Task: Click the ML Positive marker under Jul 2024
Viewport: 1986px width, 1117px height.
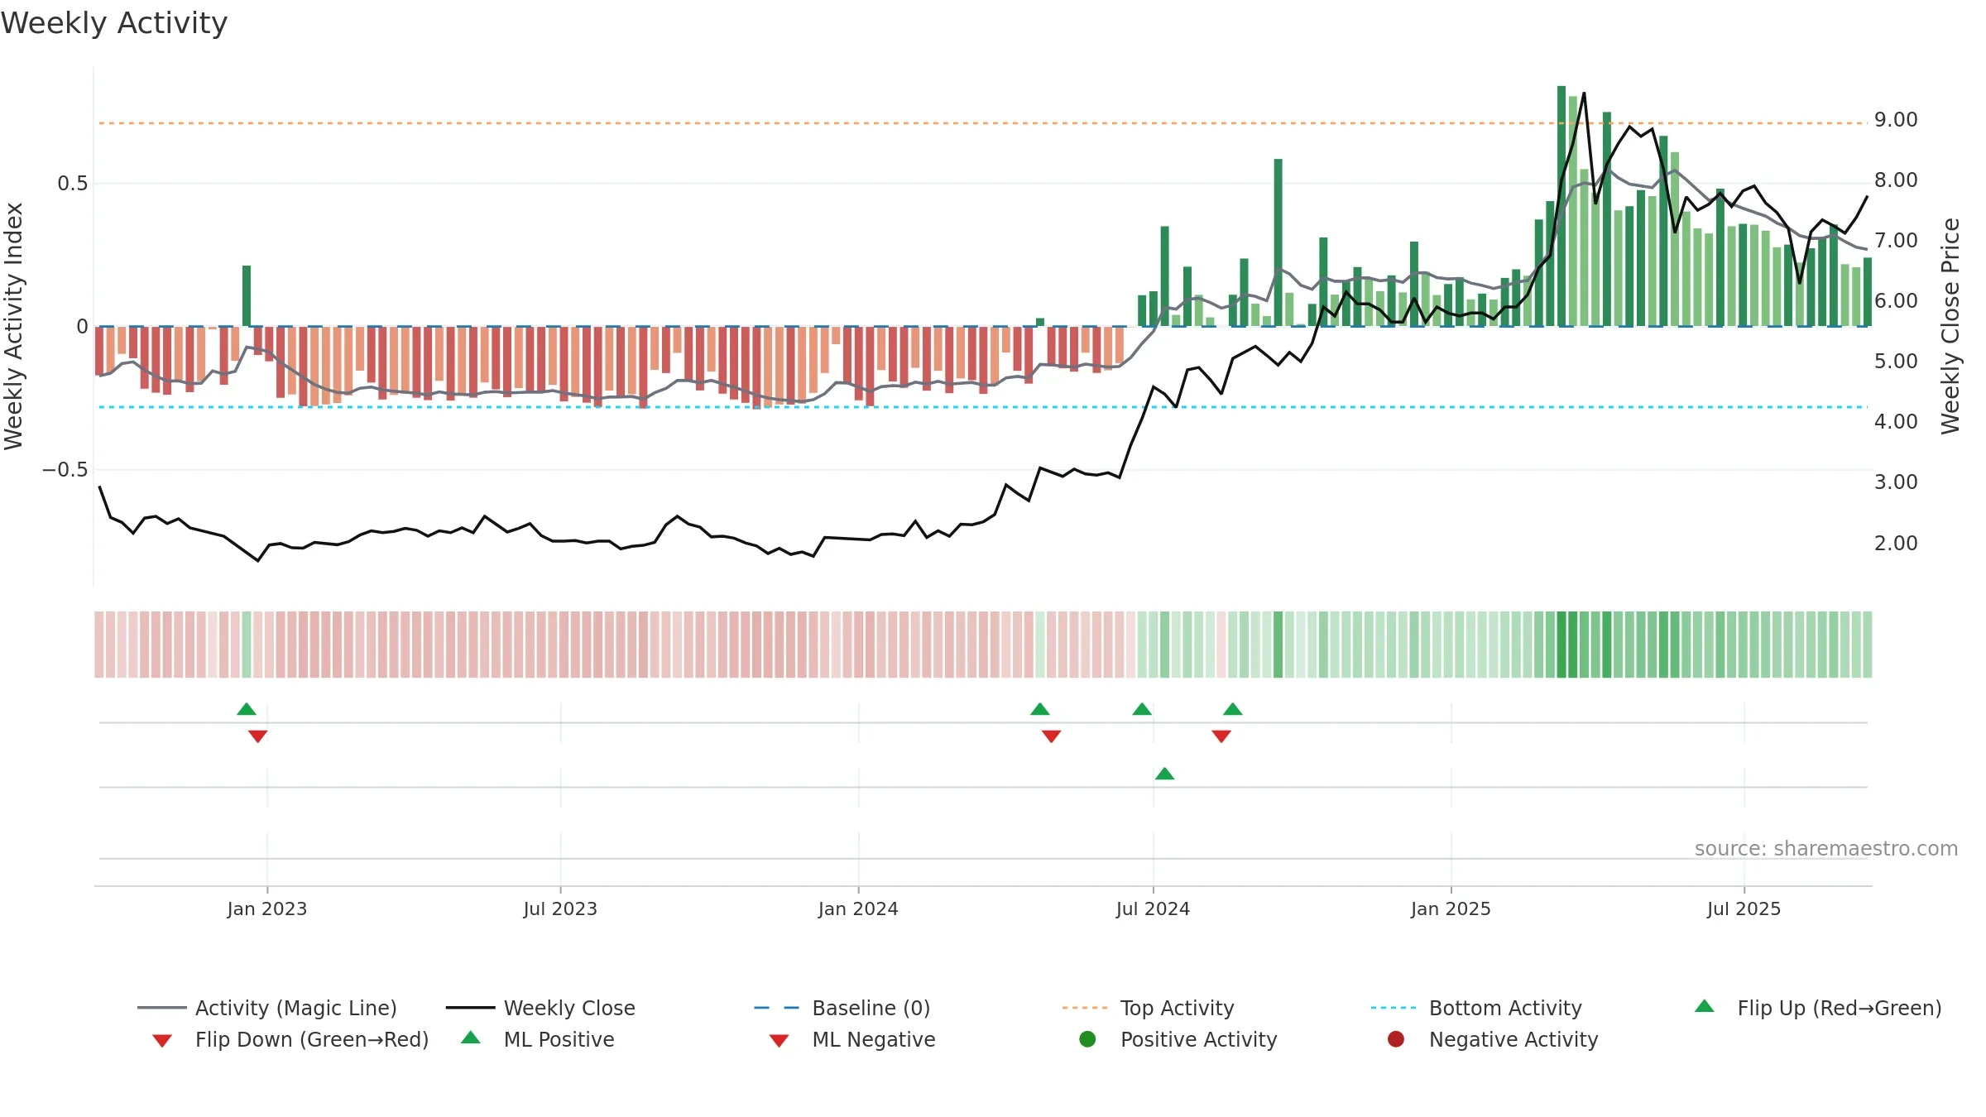Action: 1164,774
